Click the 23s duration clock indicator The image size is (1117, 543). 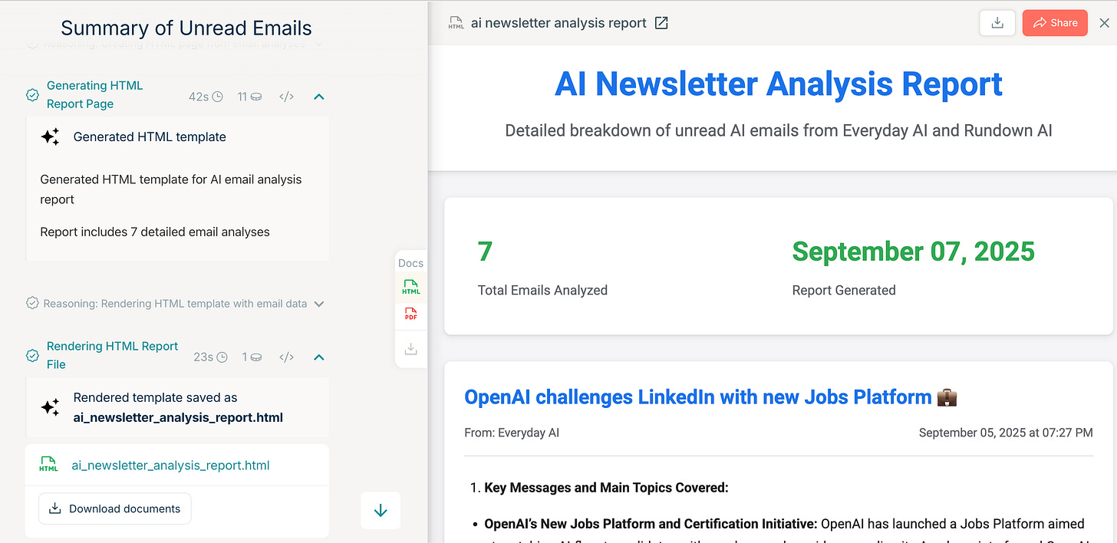pos(210,357)
